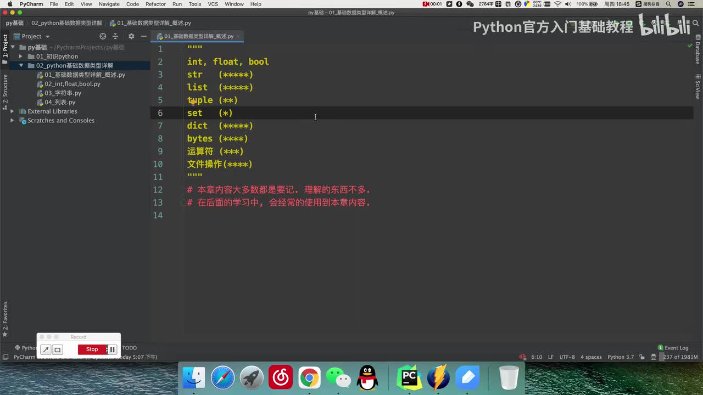This screenshot has width=703, height=395.
Task: Open the blue pencil note app in Dock
Action: (467, 378)
